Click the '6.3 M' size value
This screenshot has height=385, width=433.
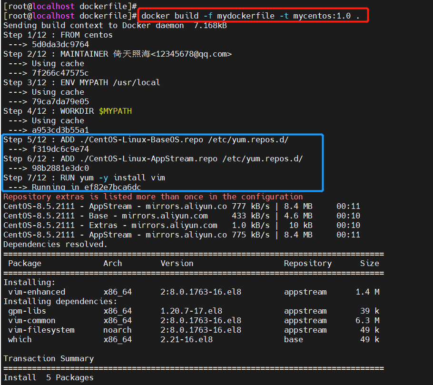click(x=367, y=321)
